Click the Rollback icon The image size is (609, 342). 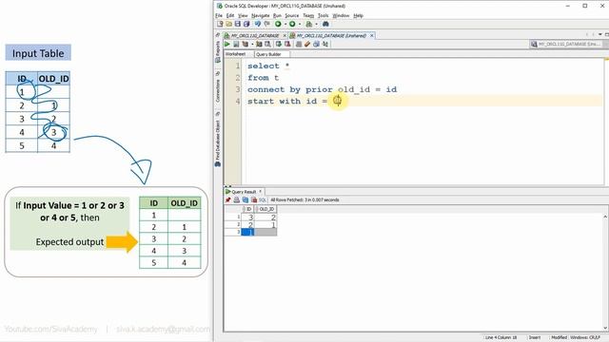pos(287,45)
